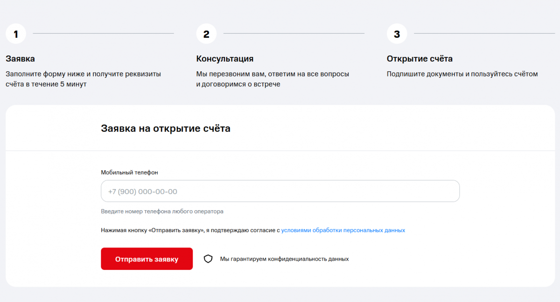Click the hint Введите номер телефона любого оператора
The height and width of the screenshot is (302, 560).
[x=162, y=211]
